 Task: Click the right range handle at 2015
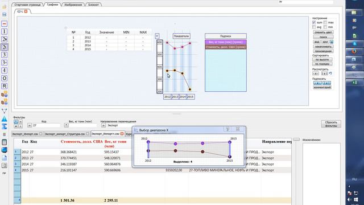(x=230, y=149)
